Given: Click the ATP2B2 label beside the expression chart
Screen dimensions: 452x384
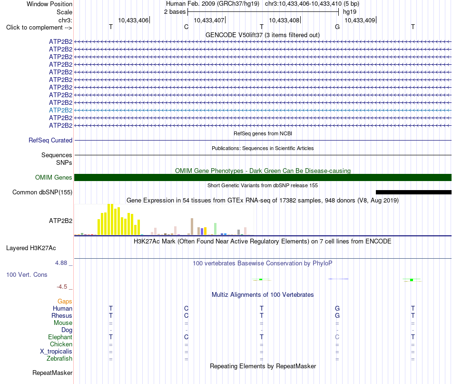Looking at the screenshot, I should [x=60, y=221].
